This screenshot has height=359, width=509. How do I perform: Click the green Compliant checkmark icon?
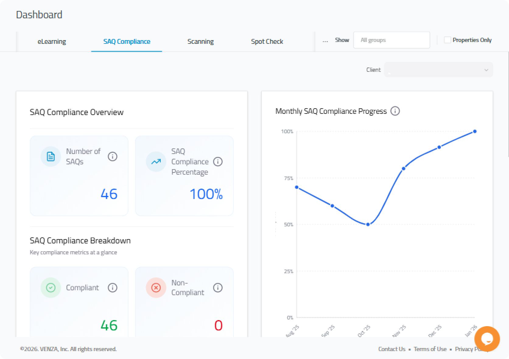51,288
